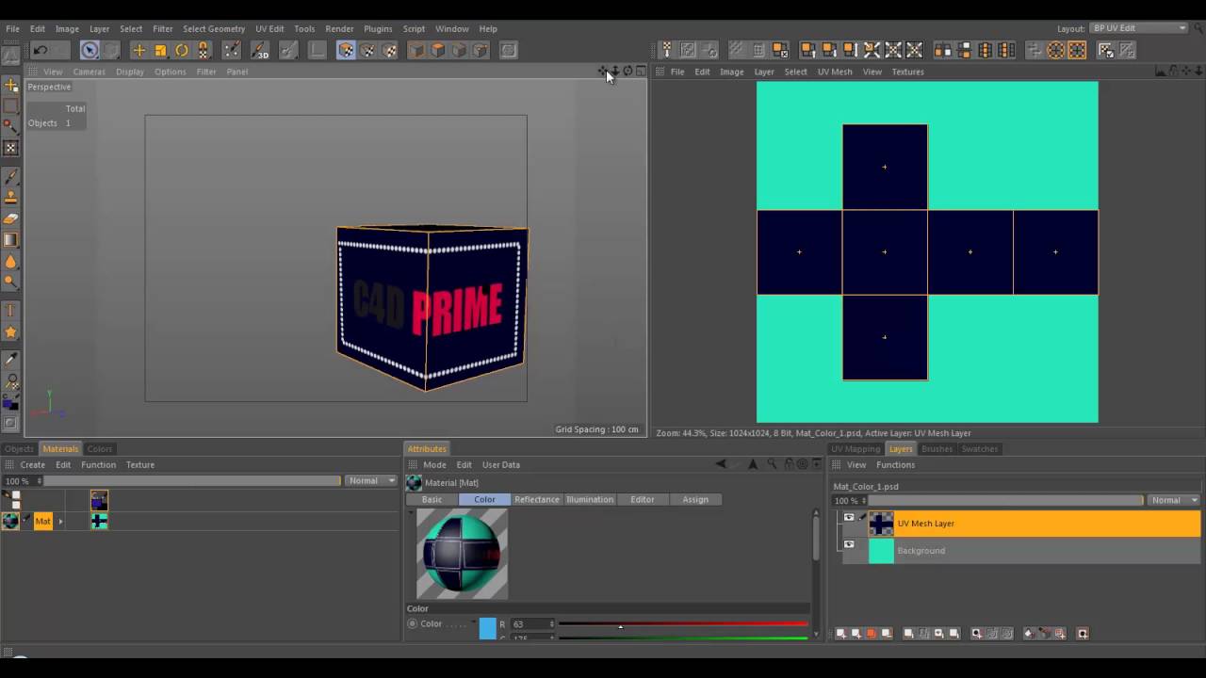Click the viewport rotate navigation icon
The height and width of the screenshot is (678, 1206).
pyautogui.click(x=628, y=72)
